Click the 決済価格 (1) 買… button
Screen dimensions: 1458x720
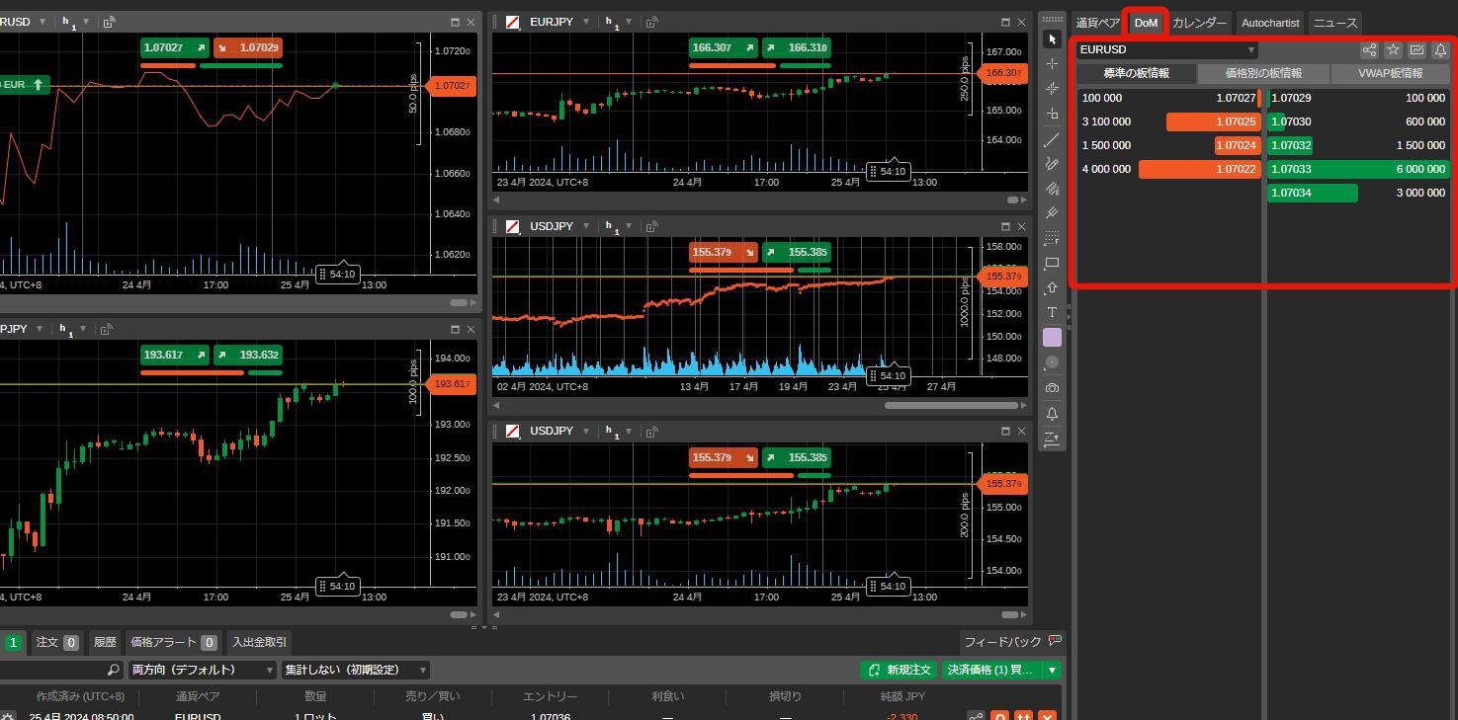(991, 670)
